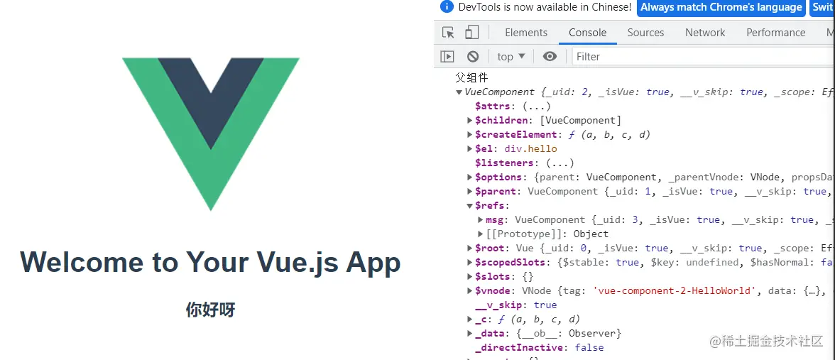
Task: Focus the console Filter input field
Action: click(703, 57)
